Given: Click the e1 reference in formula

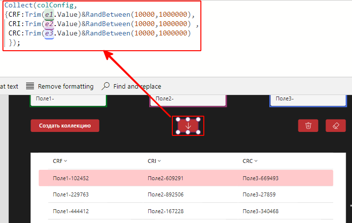Looking at the screenshot, I should pos(48,15).
